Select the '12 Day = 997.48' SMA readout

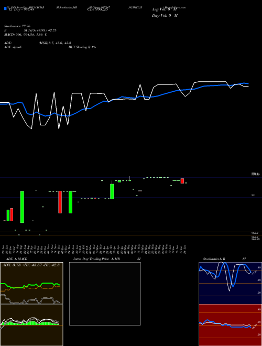pos(21,9)
